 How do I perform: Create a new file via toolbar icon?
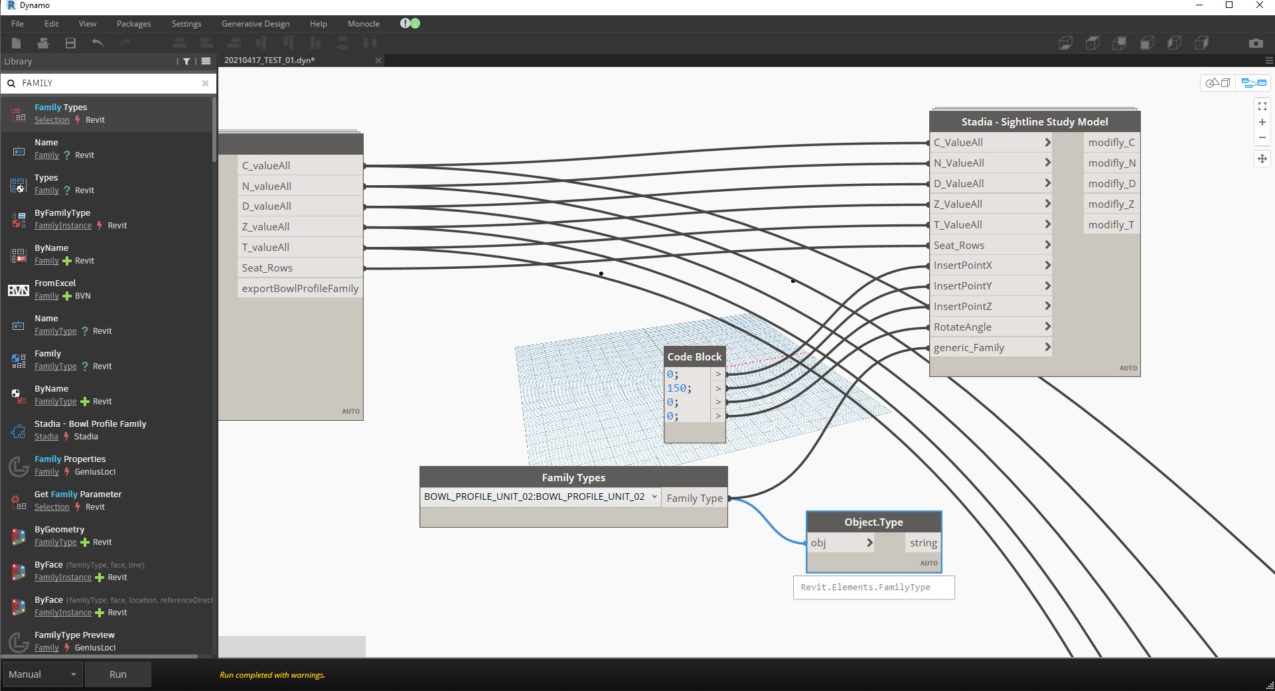pos(17,43)
